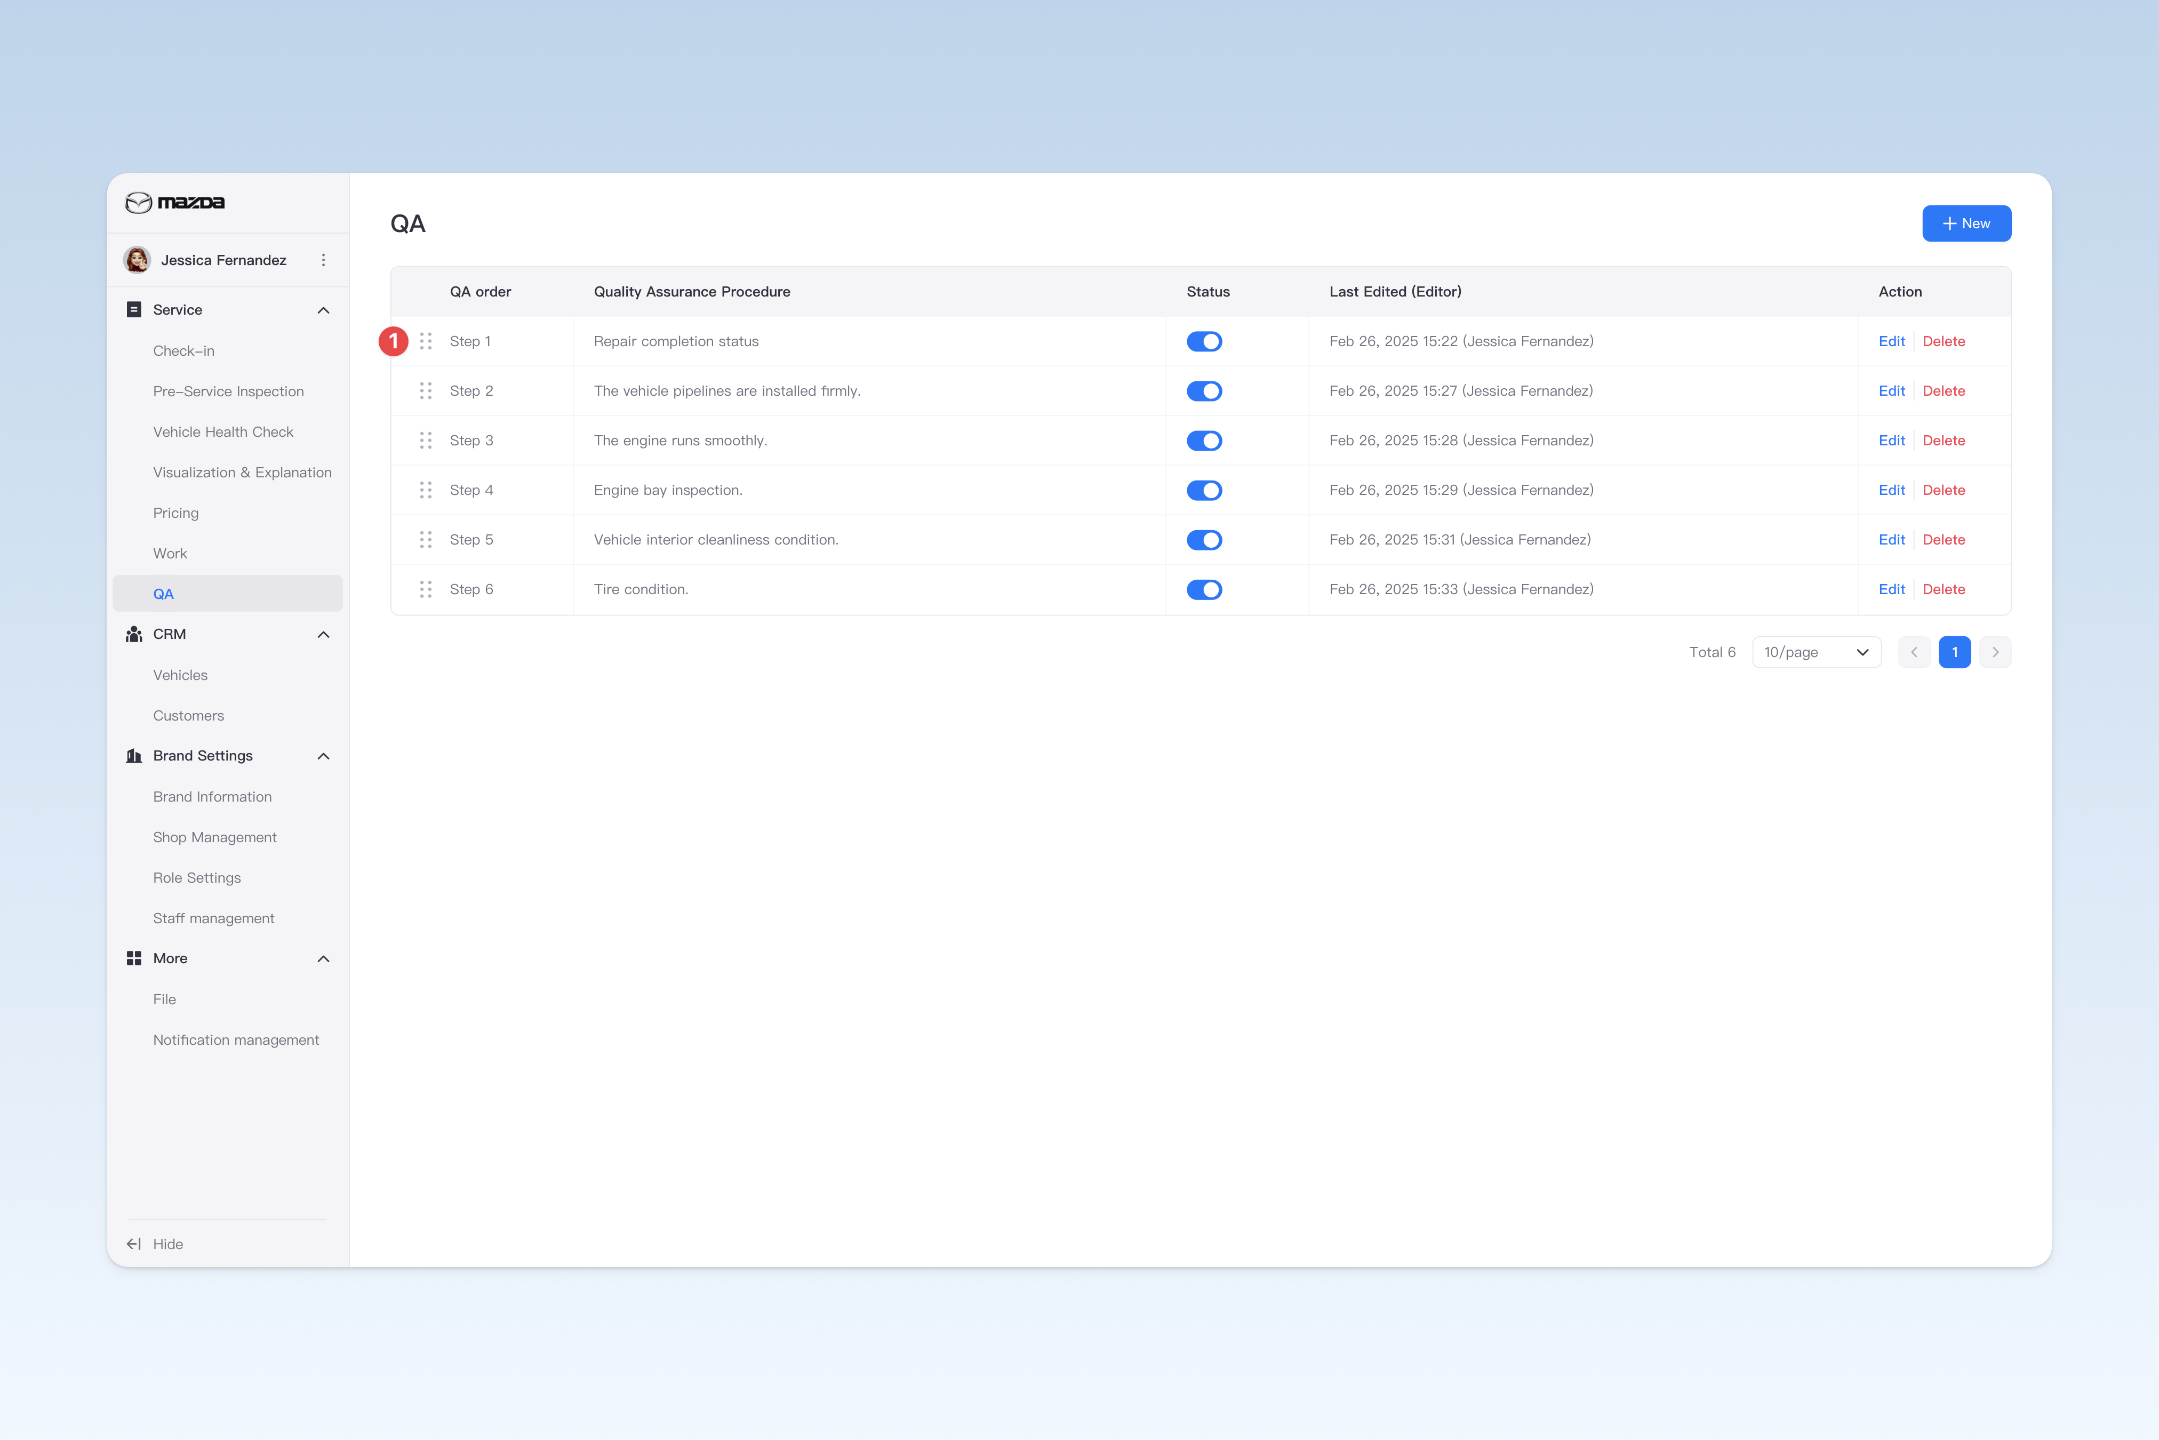Toggle status for Tire condition

pos(1204,589)
